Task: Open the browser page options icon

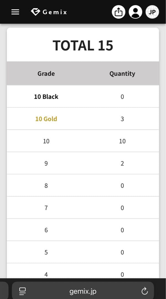Action: click(22, 291)
